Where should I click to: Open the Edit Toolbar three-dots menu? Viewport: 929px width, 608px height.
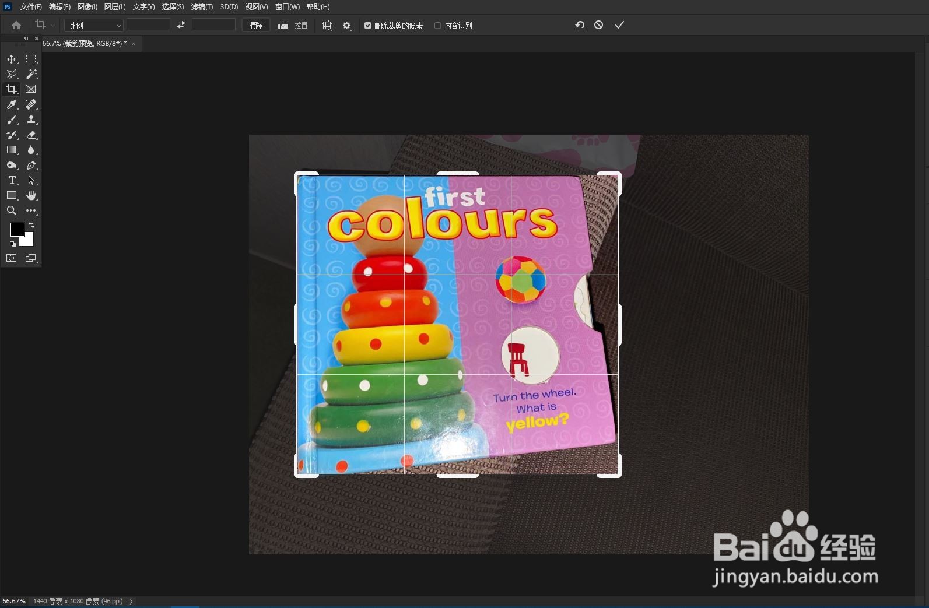(31, 210)
